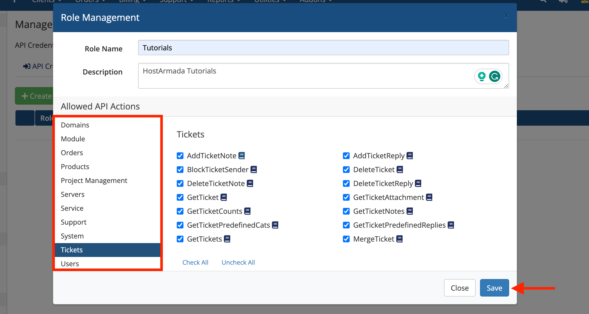Open AddTicketNote documentation book icon
The width and height of the screenshot is (589, 314).
click(x=241, y=156)
